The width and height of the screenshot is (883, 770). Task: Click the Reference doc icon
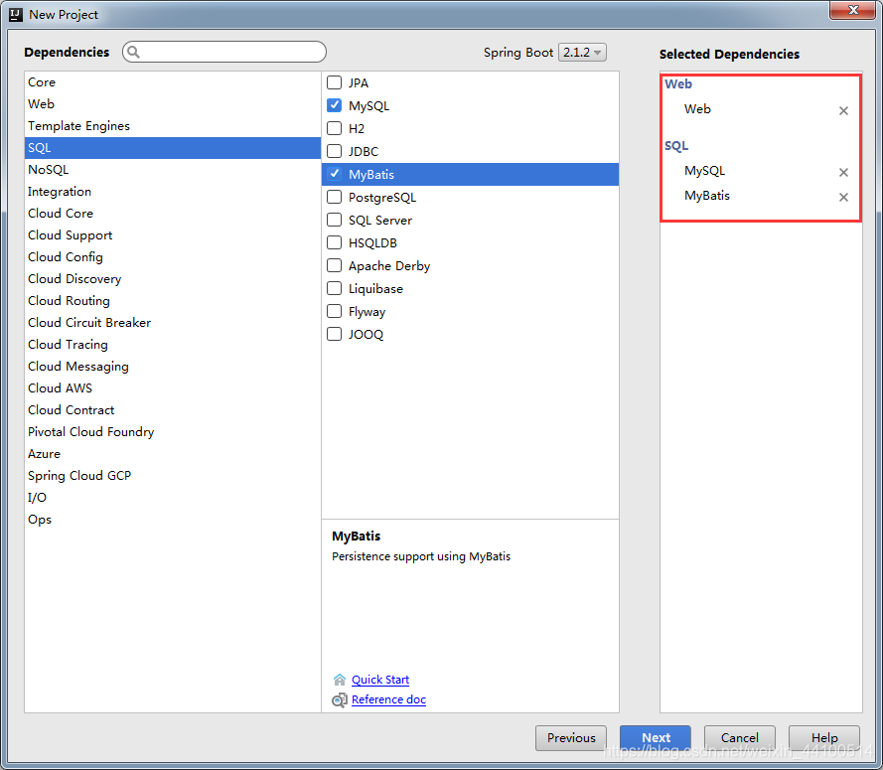[x=339, y=699]
